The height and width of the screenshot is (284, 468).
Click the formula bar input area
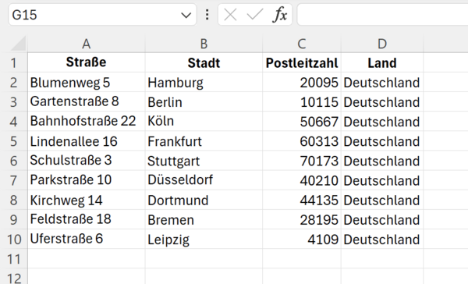click(x=383, y=14)
